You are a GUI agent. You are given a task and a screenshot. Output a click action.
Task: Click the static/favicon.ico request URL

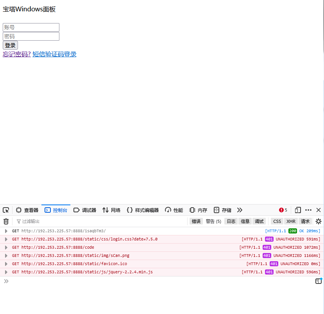(74, 264)
